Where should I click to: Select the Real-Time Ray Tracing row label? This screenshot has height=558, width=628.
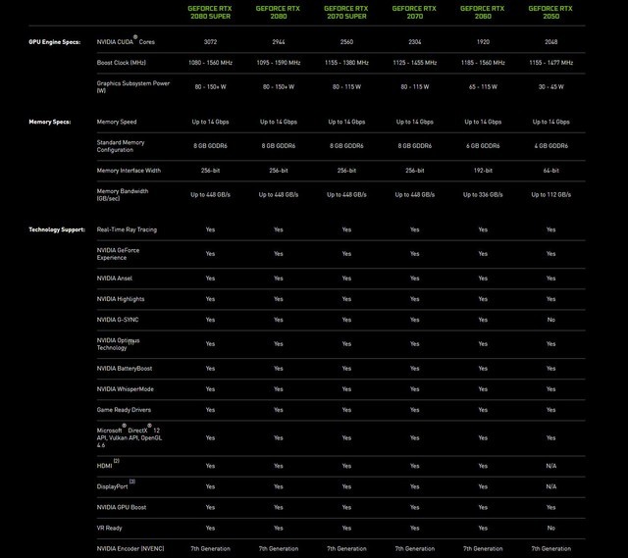click(x=127, y=229)
